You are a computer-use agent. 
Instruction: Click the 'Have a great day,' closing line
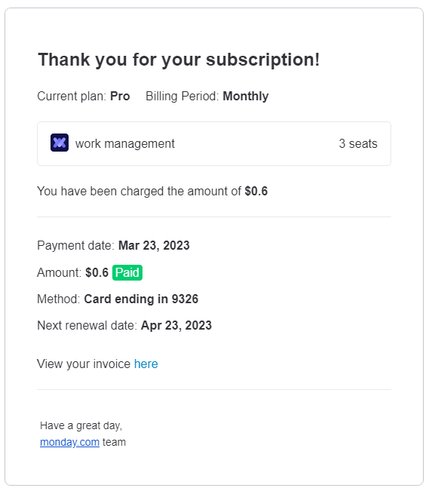[81, 425]
